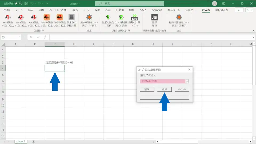
Task: Collapse the ribbon with the chevron
Action: coord(253,31)
